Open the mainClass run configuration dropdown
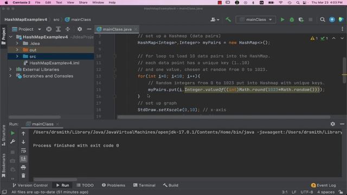The width and height of the screenshot is (347, 195). click(255, 19)
